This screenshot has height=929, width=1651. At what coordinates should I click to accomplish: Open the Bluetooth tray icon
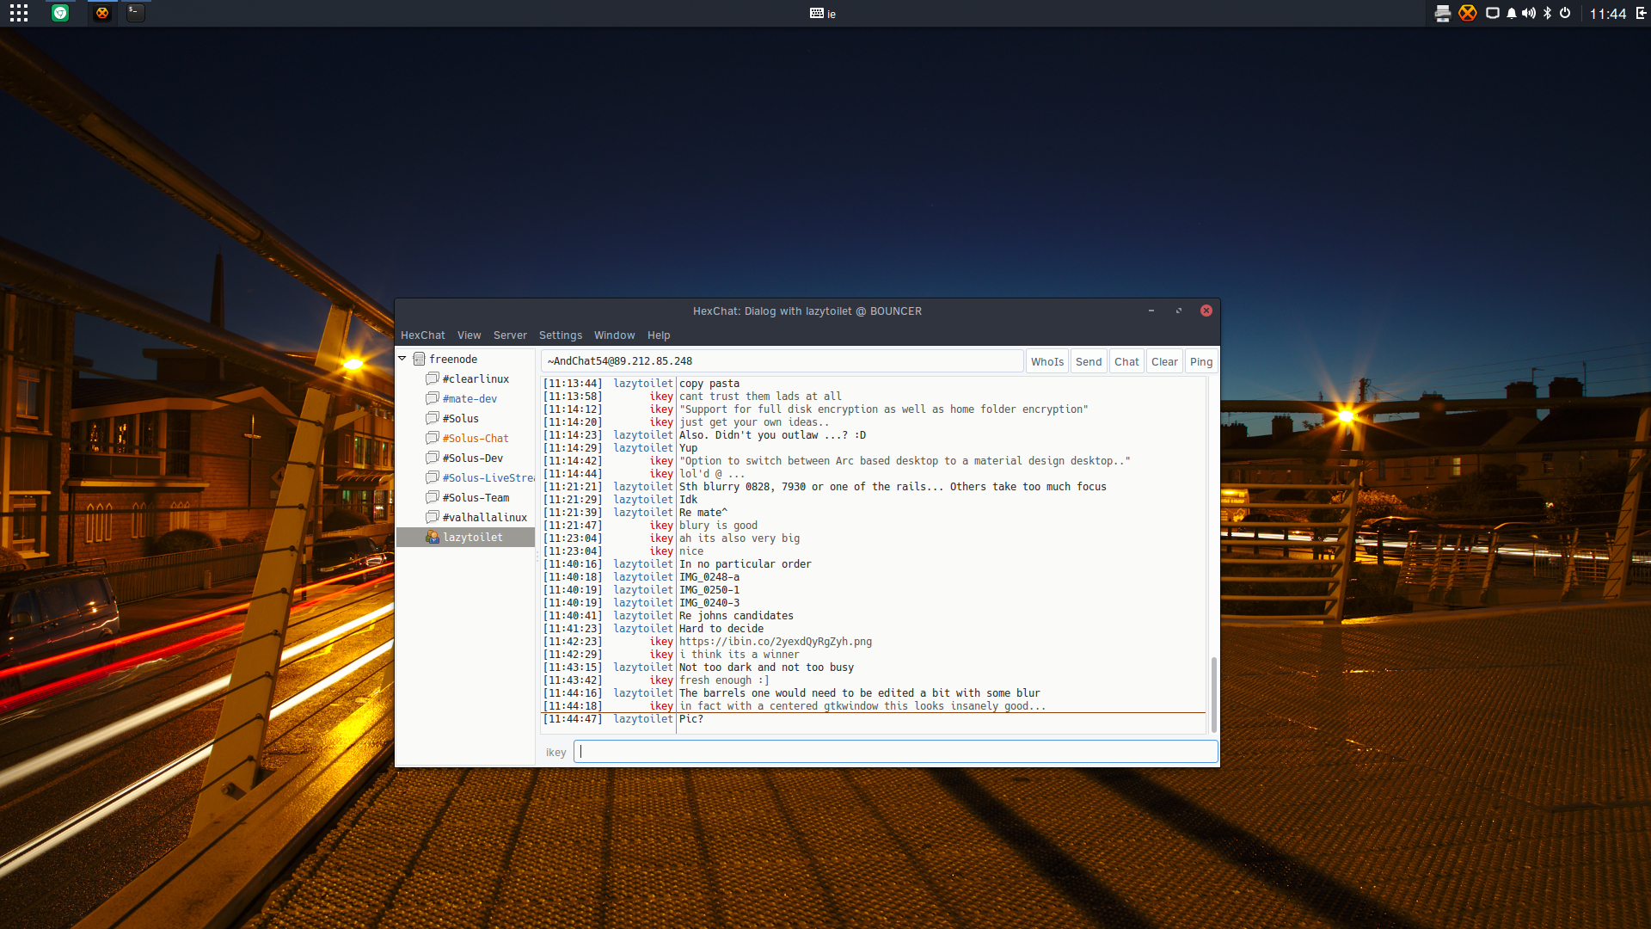tap(1547, 13)
